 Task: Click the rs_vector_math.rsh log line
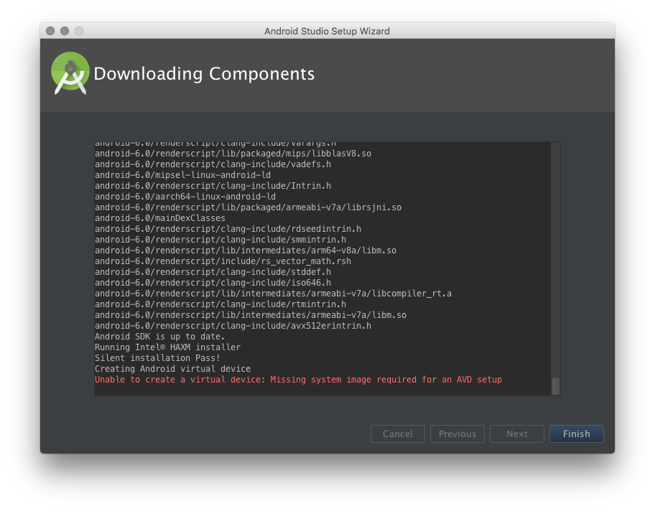223,261
